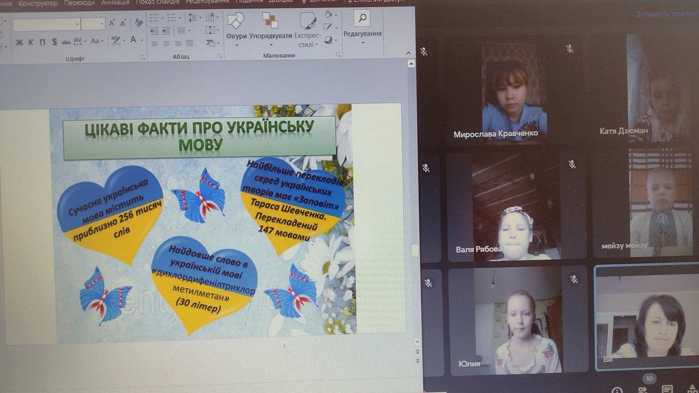Image resolution: width=699 pixels, height=393 pixels.
Task: Select heart with 256 тисяч слів
Action: click(x=110, y=215)
